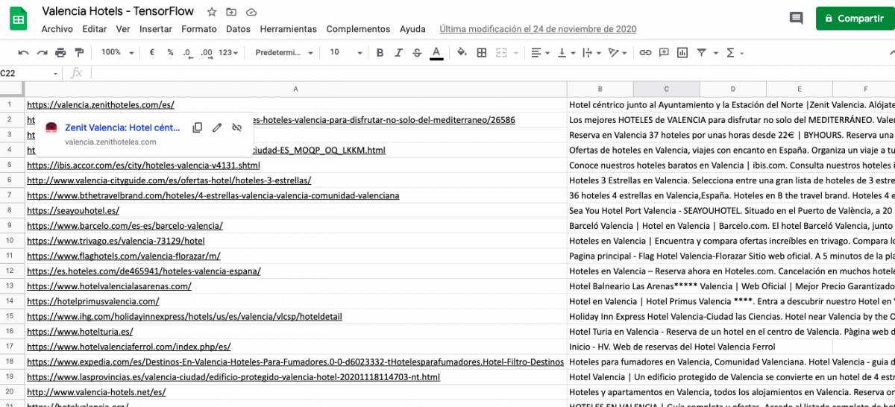
Task: Click the document title Valencia Hotels - TensorFlow
Action: click(x=118, y=11)
